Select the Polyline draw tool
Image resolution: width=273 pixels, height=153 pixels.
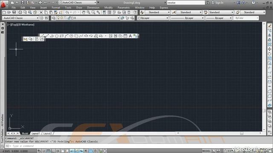[x=52, y=36]
